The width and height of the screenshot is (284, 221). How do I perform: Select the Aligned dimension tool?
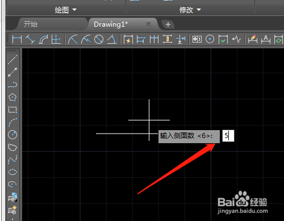[30, 39]
